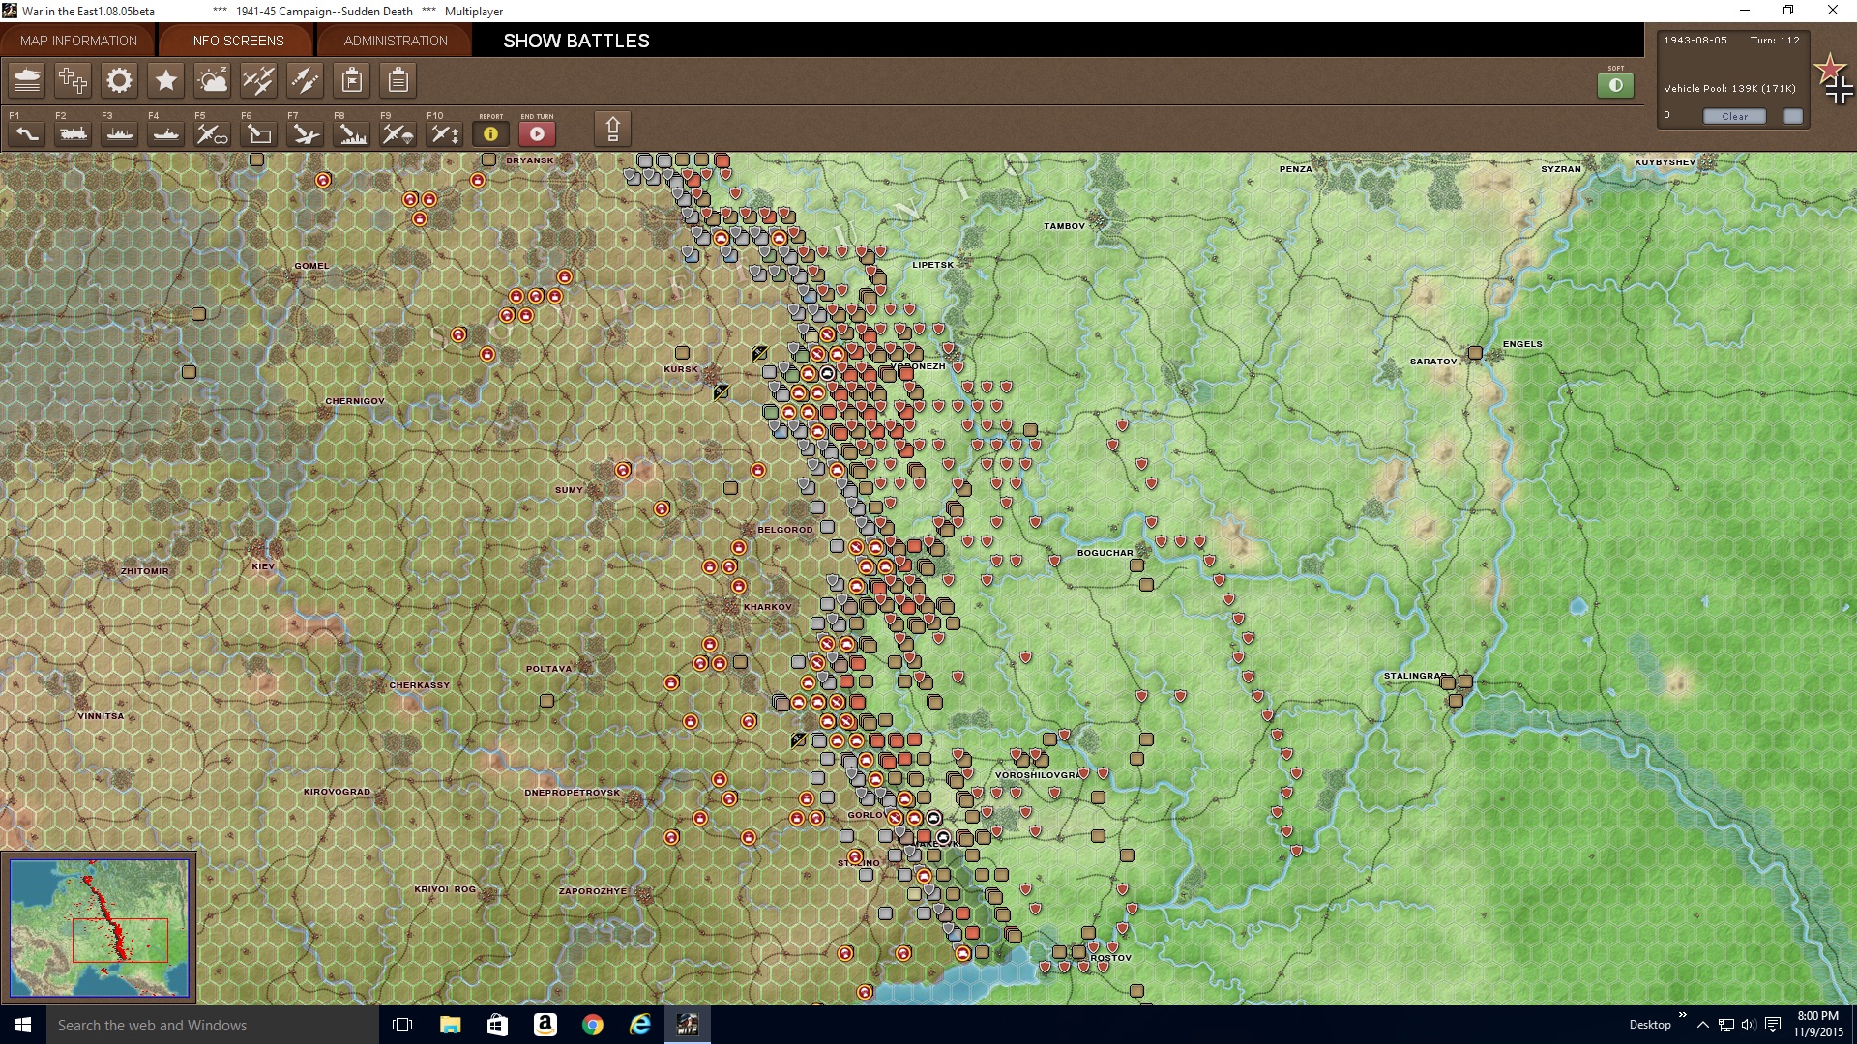Click the star victory icon
This screenshot has height=1044, width=1857.
click(x=166, y=80)
